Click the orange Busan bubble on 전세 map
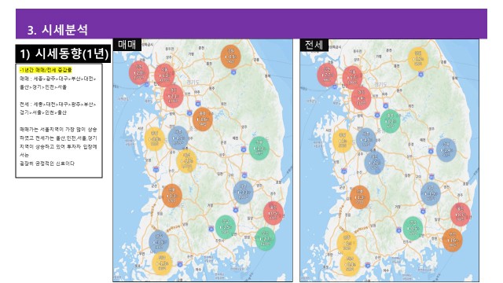Viewport: 503px width, 283px height. click(453, 240)
